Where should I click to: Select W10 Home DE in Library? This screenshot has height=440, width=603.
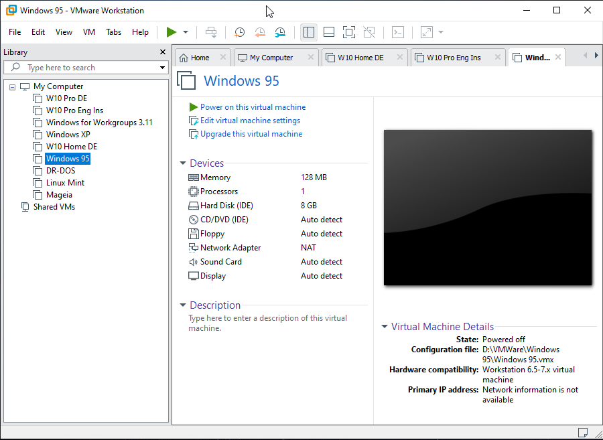click(72, 147)
